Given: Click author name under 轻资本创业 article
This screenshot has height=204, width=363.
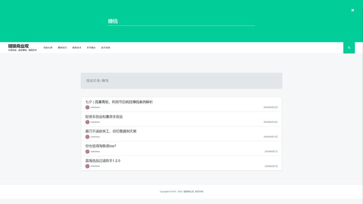Looking at the screenshot, I should coord(95,122).
